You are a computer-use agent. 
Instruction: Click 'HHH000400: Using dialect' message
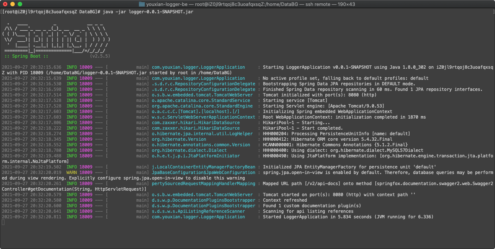(343, 150)
